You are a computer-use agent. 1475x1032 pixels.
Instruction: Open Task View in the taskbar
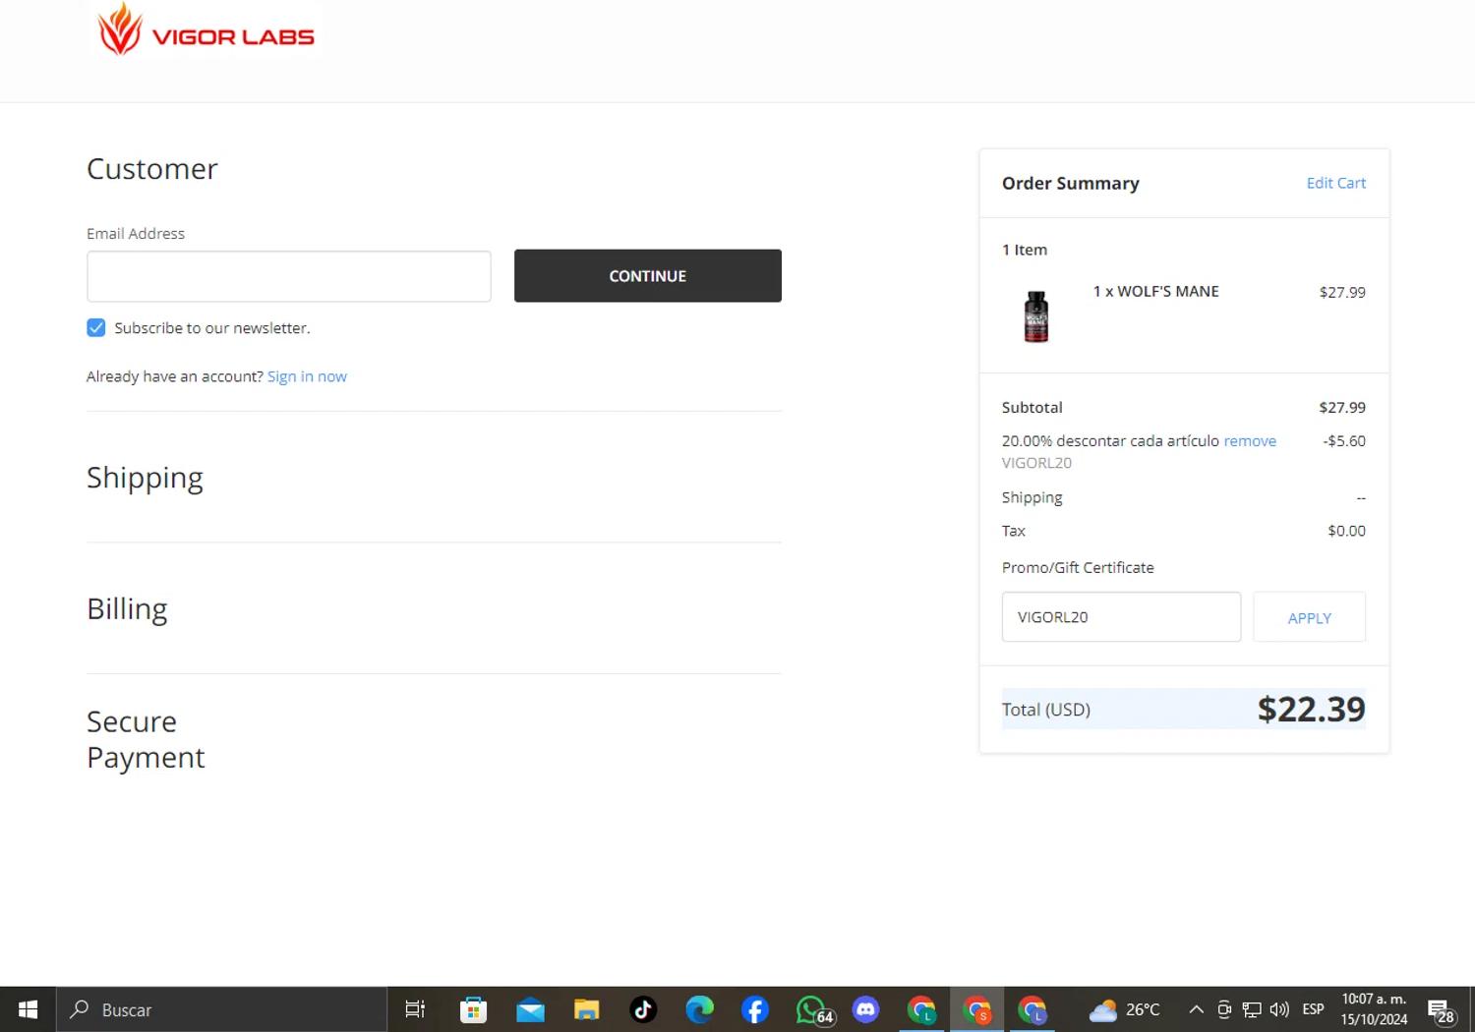click(x=415, y=1009)
